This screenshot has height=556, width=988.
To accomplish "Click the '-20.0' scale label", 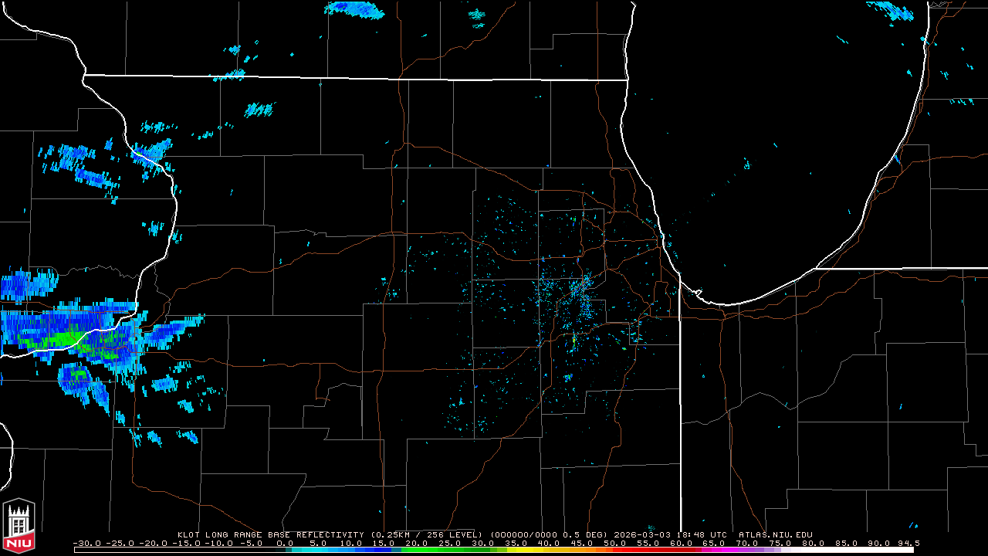I will 154,543.
